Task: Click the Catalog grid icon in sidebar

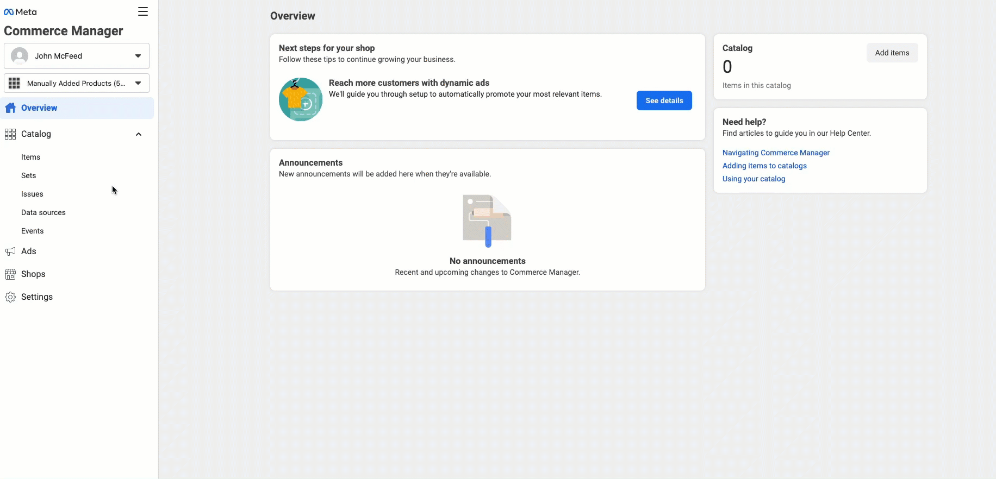Action: point(10,134)
